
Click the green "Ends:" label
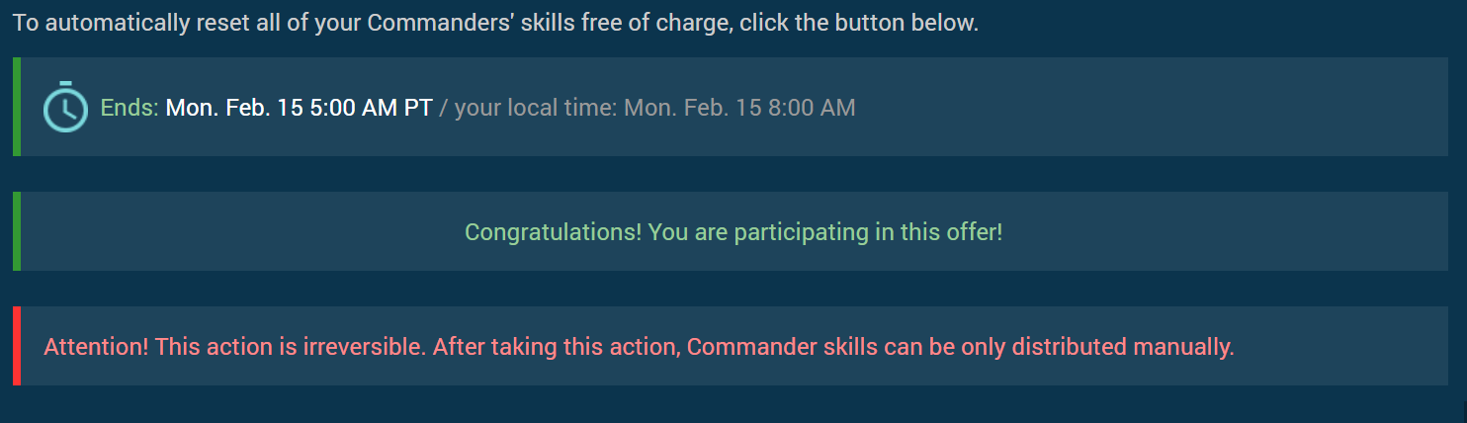(x=129, y=108)
